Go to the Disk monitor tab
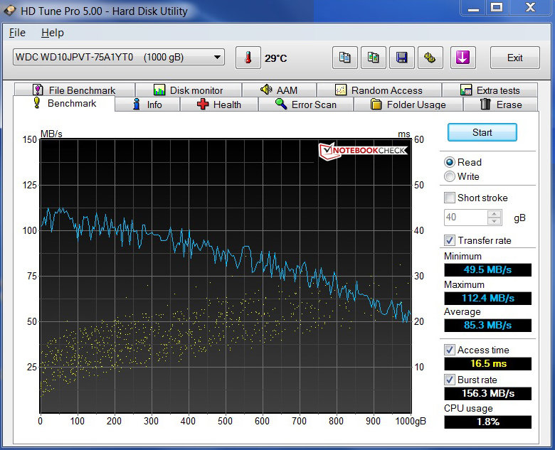The image size is (555, 450). coord(188,90)
